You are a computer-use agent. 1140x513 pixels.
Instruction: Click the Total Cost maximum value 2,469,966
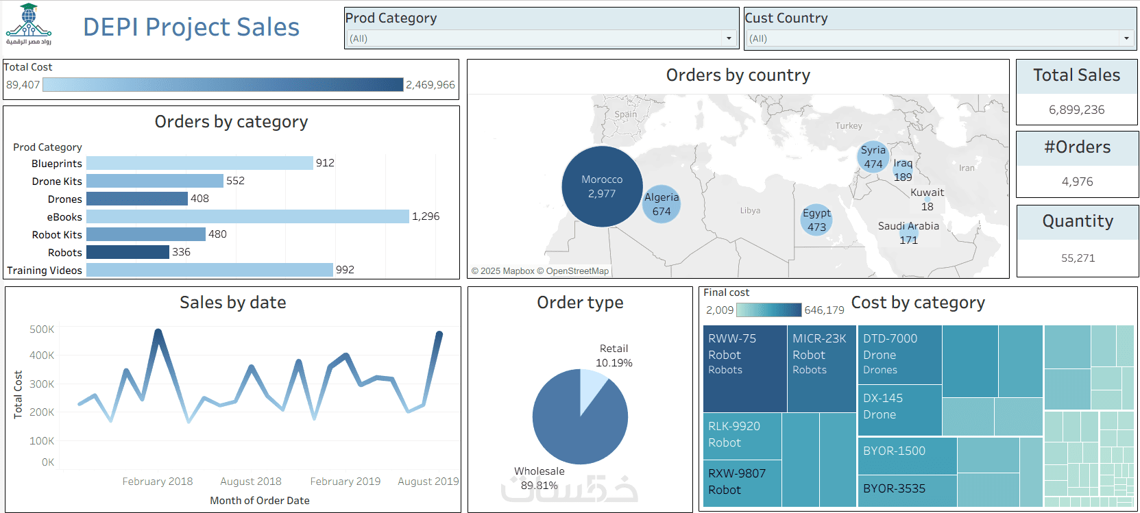[430, 85]
